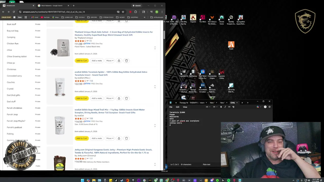Open the Thailand Unique Black Ants product link
Viewport: 324px width, 182px height.
[114, 33]
